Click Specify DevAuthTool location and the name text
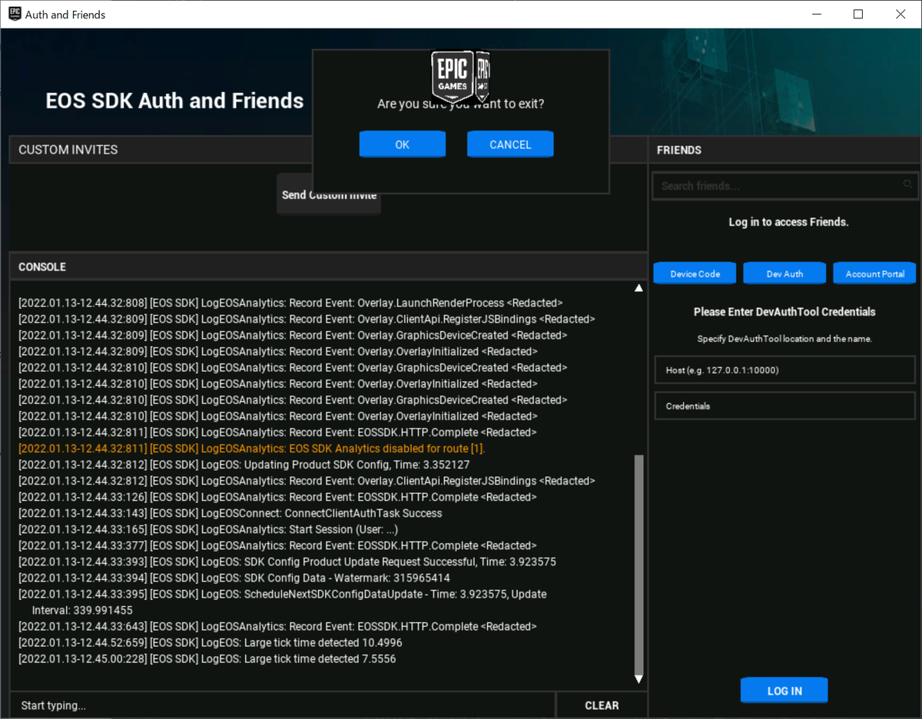Screen dimensions: 922x719 (784, 339)
